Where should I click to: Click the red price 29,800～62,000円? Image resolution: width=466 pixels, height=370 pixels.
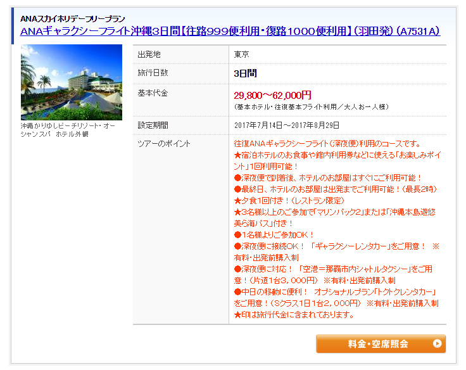(x=272, y=95)
